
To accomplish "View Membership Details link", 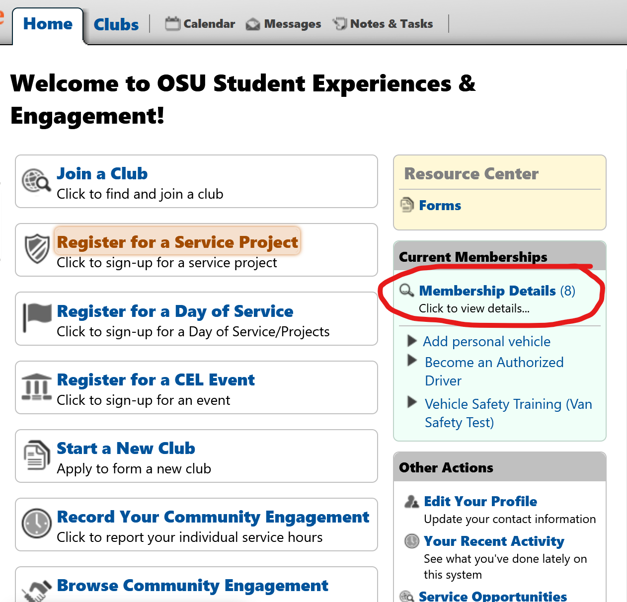I will pyautogui.click(x=487, y=291).
